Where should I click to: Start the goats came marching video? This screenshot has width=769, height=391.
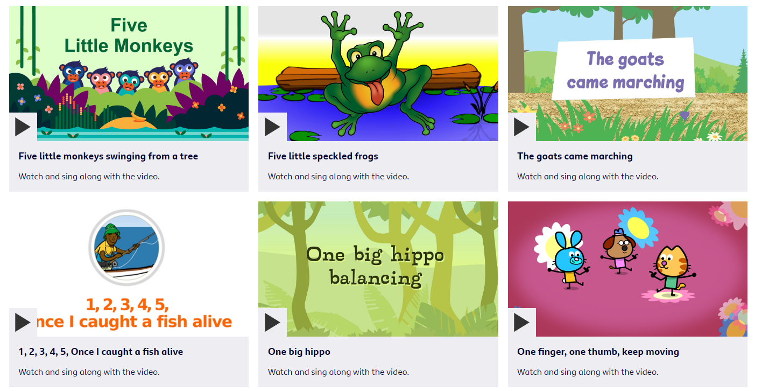pyautogui.click(x=521, y=127)
